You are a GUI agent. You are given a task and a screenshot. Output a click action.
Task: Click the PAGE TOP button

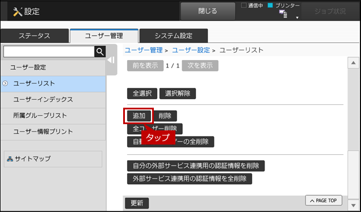(x=324, y=201)
